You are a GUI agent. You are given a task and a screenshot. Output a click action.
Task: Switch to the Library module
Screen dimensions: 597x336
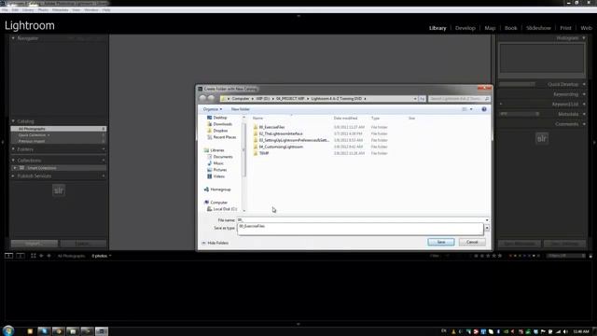coord(437,28)
